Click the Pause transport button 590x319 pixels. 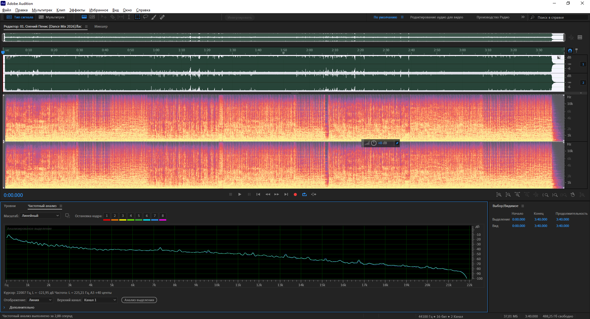click(x=249, y=194)
